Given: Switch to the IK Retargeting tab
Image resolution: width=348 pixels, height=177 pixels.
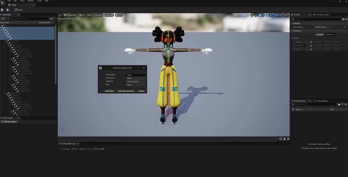Looking at the screenshot, I should coord(321,101).
